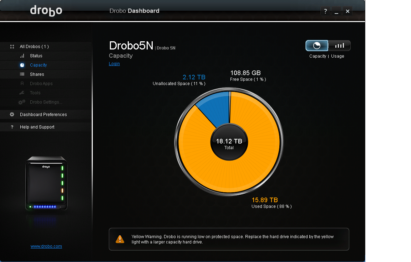
Task: Open Drobo Apps from the sidebar
Action: tap(21, 83)
